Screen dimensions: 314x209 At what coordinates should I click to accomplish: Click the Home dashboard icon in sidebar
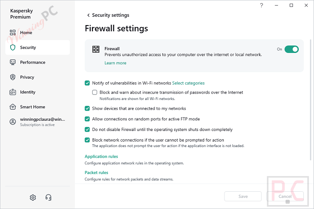point(13,33)
